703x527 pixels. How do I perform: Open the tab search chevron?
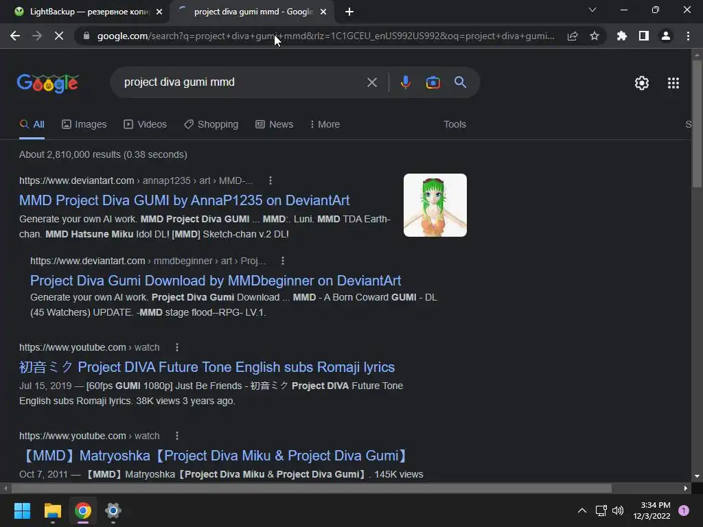pyautogui.click(x=592, y=10)
